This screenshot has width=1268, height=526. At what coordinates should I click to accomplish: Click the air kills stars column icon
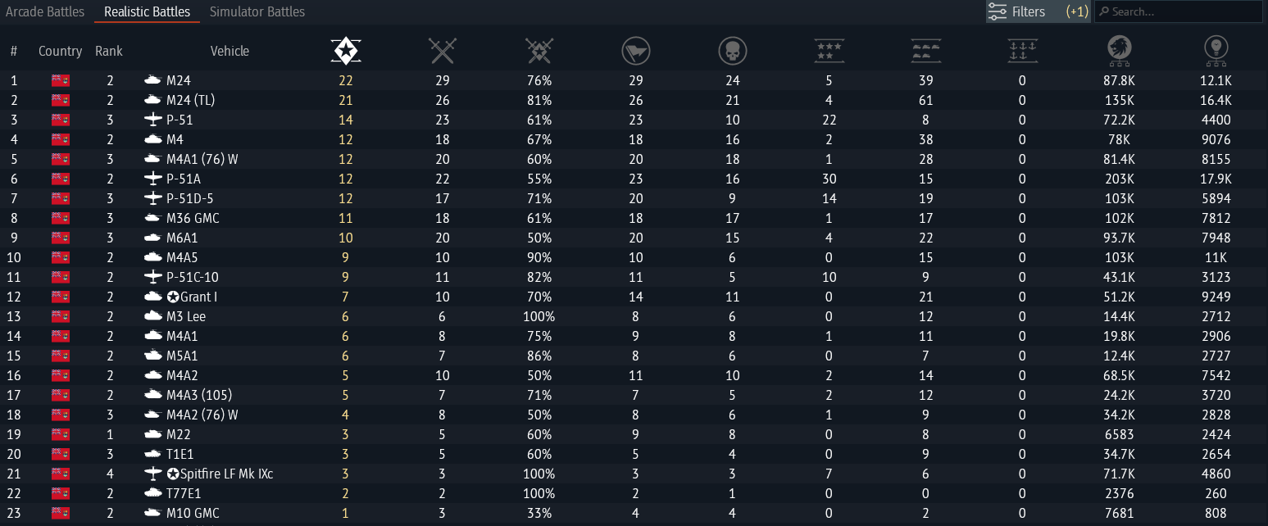(829, 51)
